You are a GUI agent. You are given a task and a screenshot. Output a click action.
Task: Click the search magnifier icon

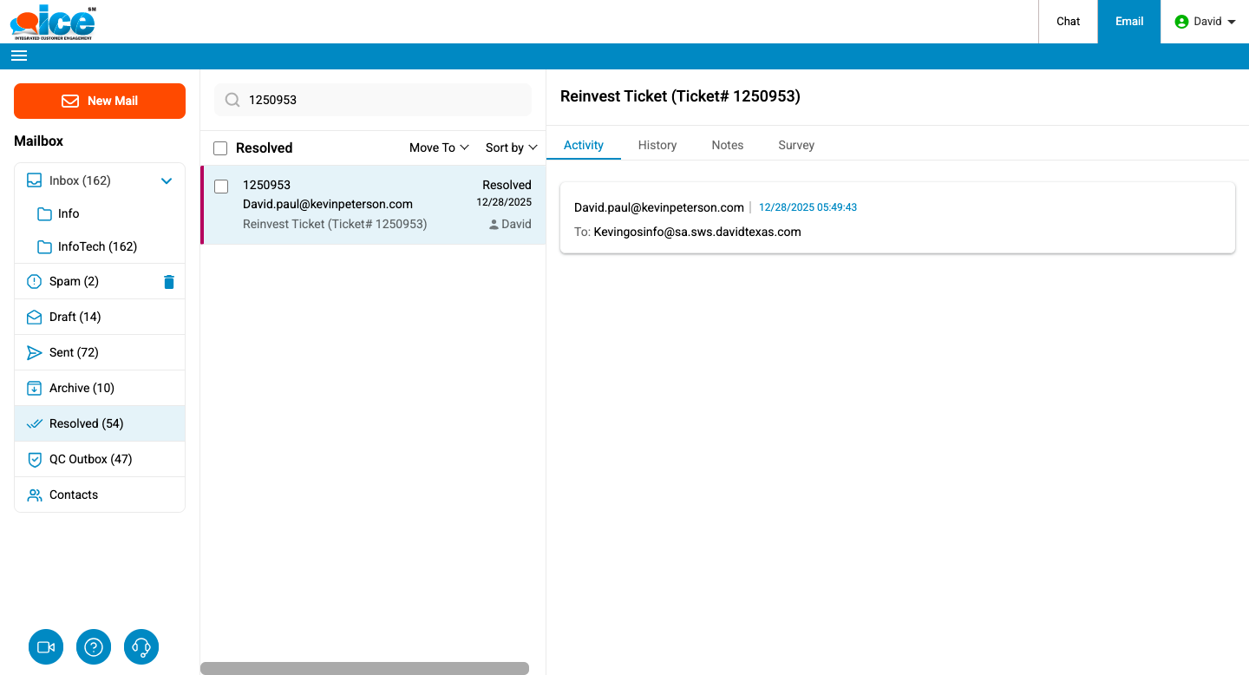[232, 100]
